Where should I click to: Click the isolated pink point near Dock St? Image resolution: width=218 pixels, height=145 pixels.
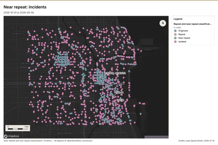pyautogui.click(x=141, y=51)
